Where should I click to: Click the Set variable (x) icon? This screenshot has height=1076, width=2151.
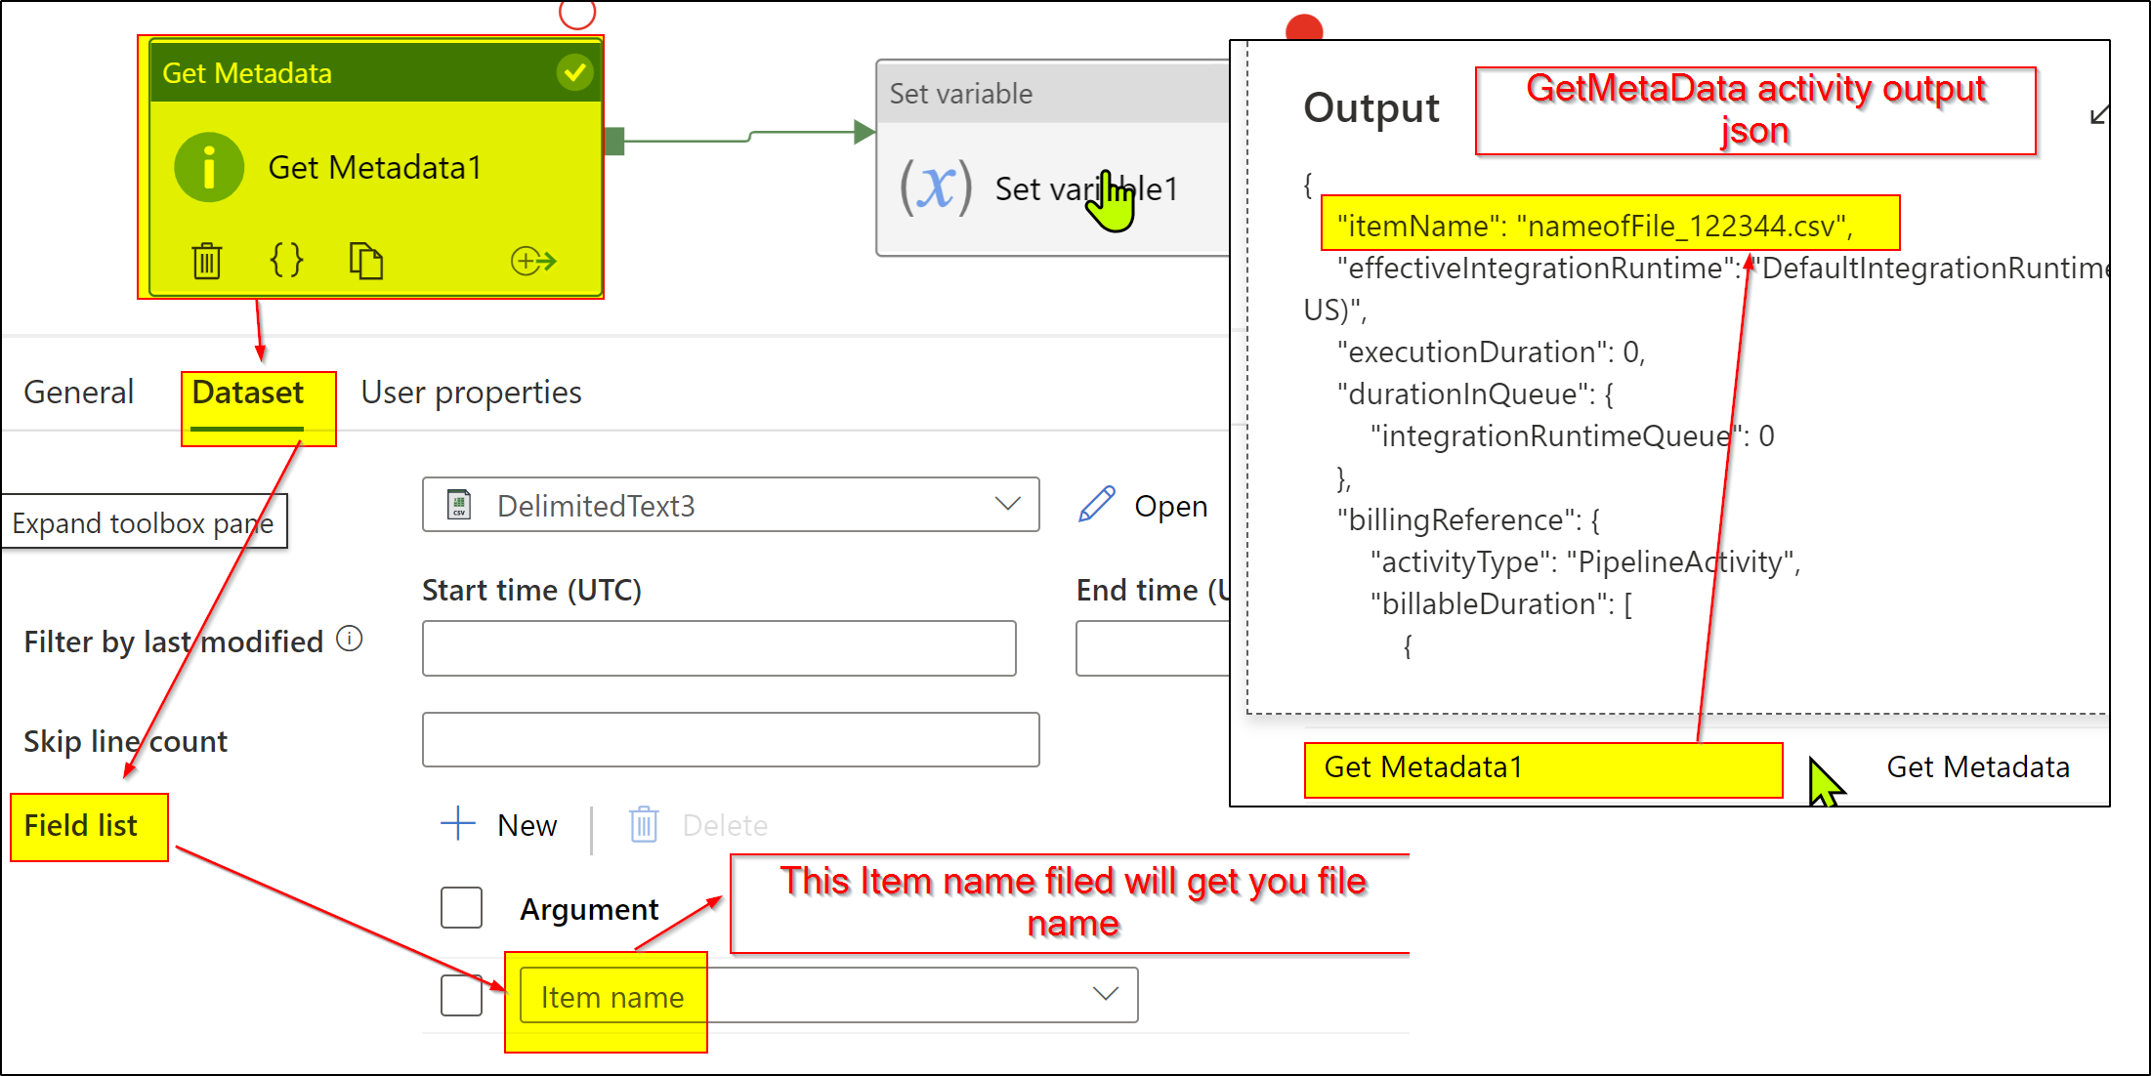pos(935,187)
